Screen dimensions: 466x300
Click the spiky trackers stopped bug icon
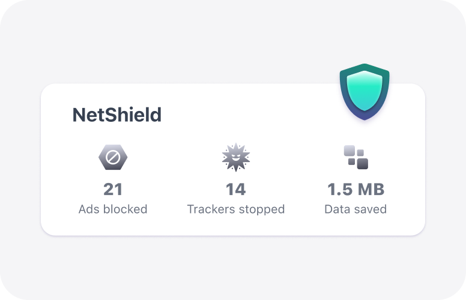pyautogui.click(x=235, y=158)
